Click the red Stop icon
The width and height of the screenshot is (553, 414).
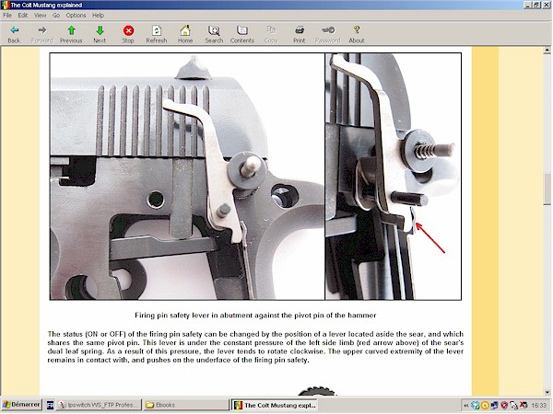(128, 30)
